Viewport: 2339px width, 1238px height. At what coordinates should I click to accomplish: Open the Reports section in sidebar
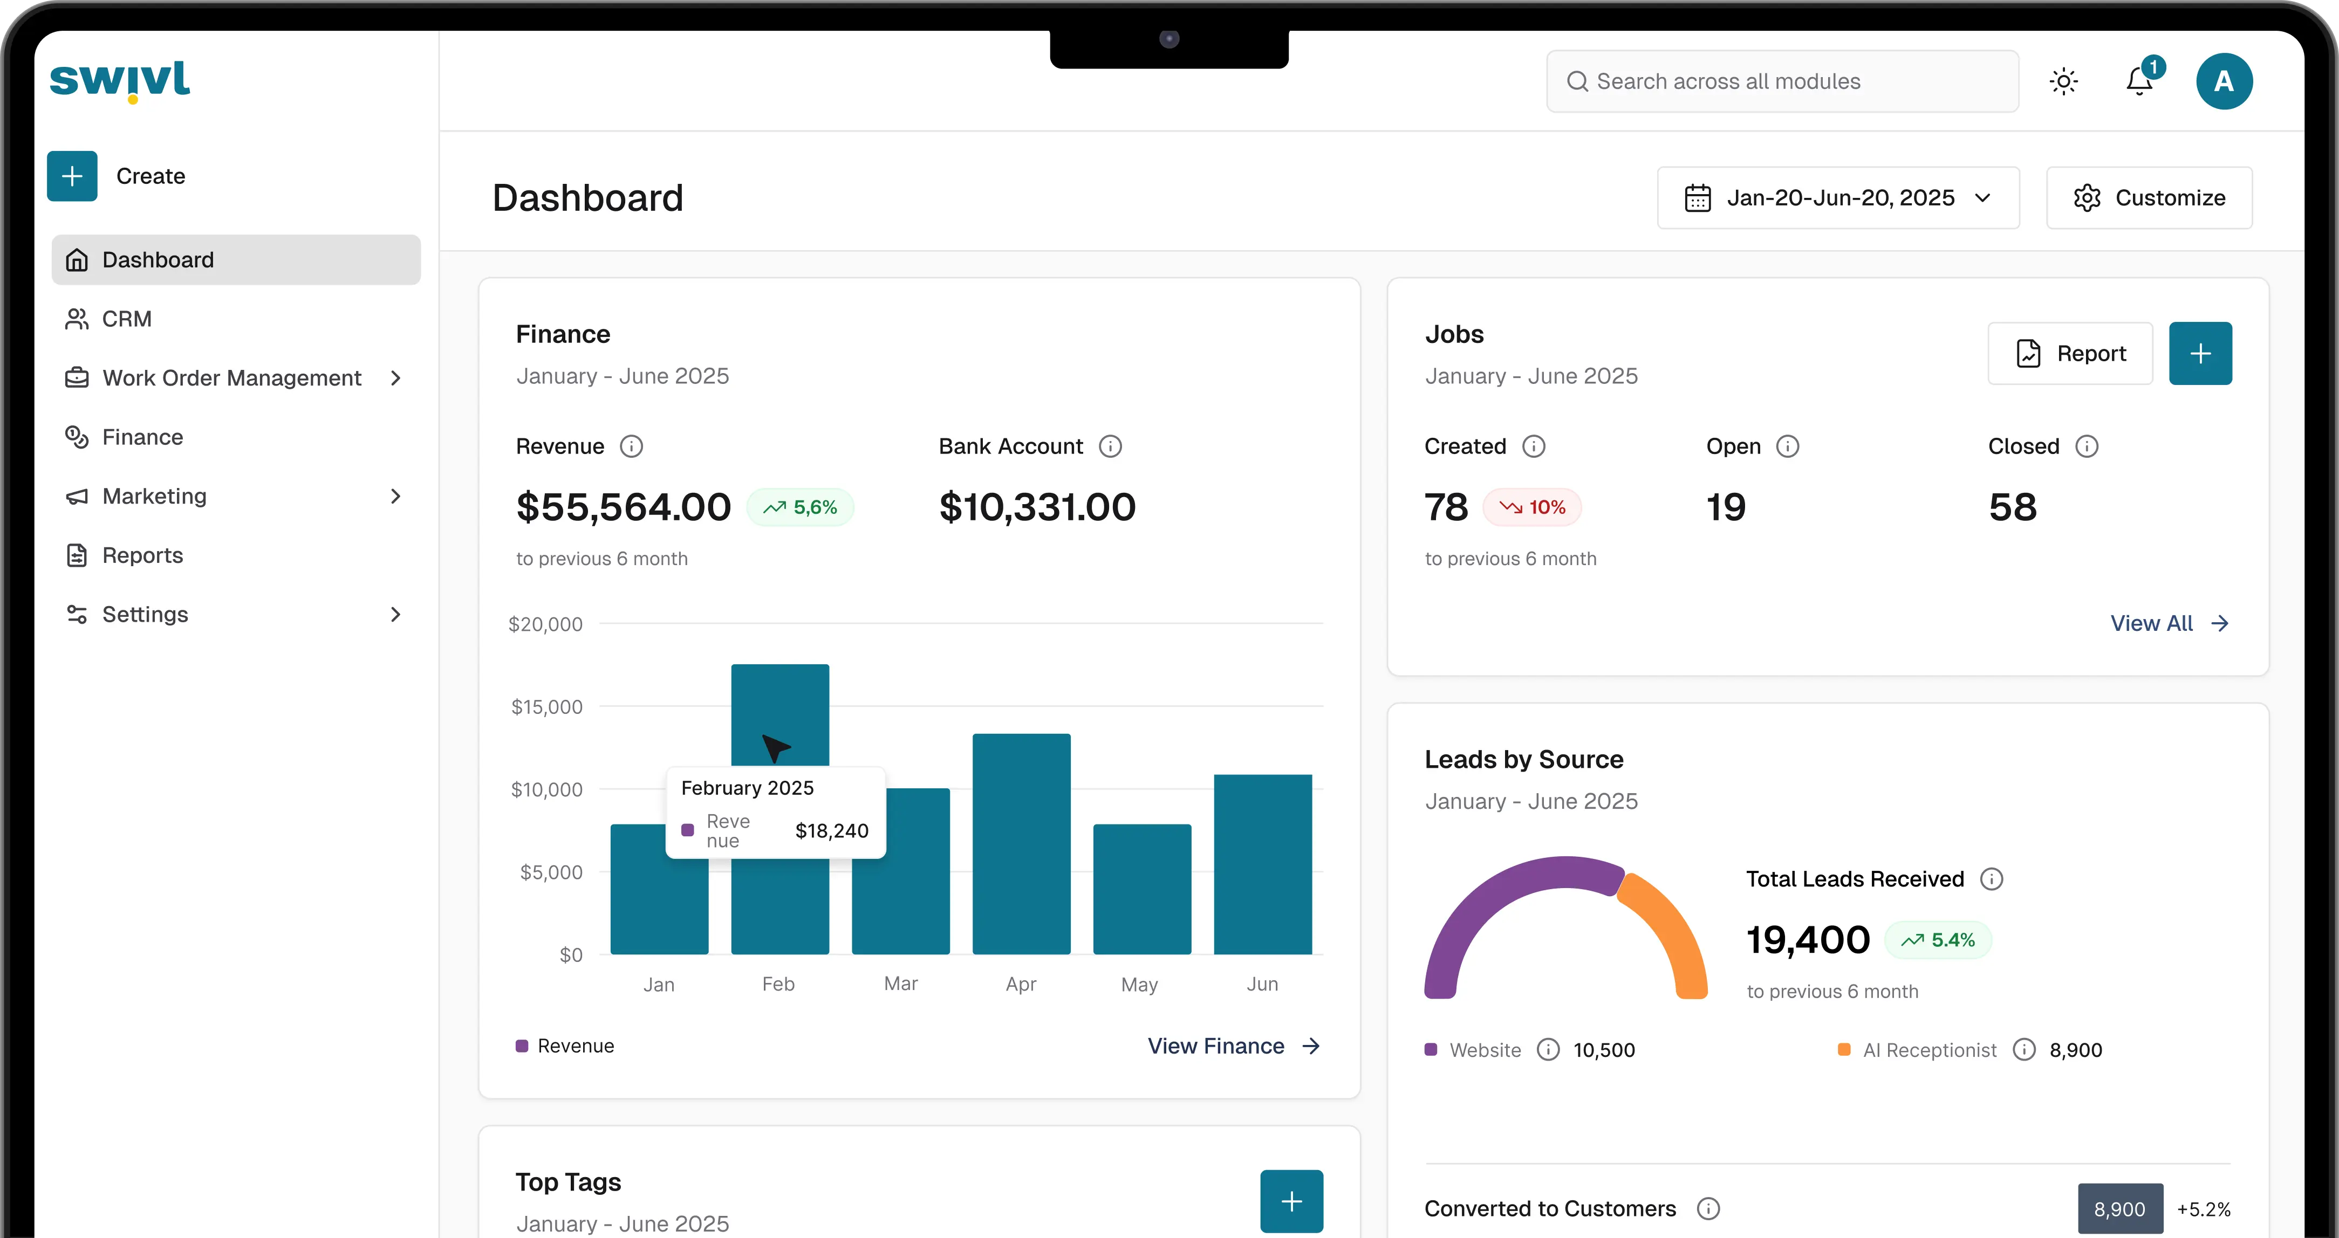pyautogui.click(x=142, y=555)
